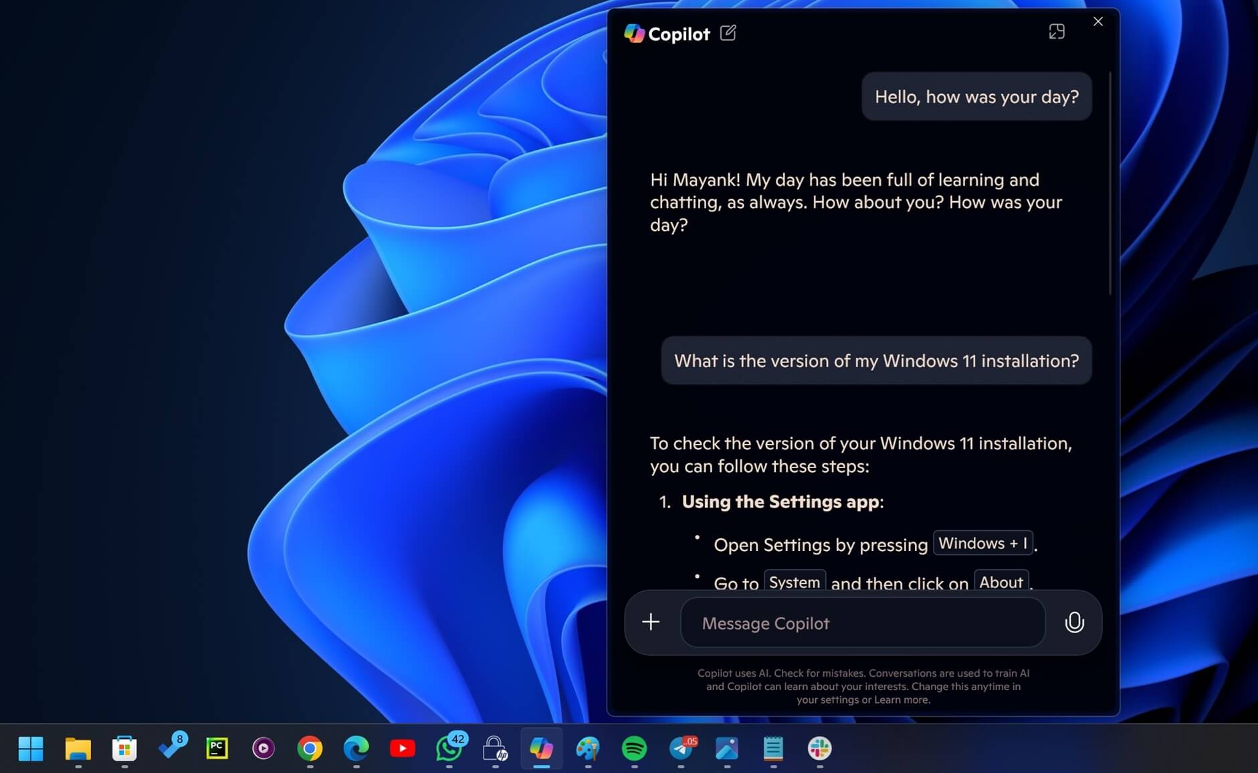
Task: Launch PyCharm from the taskbar
Action: coord(217,749)
